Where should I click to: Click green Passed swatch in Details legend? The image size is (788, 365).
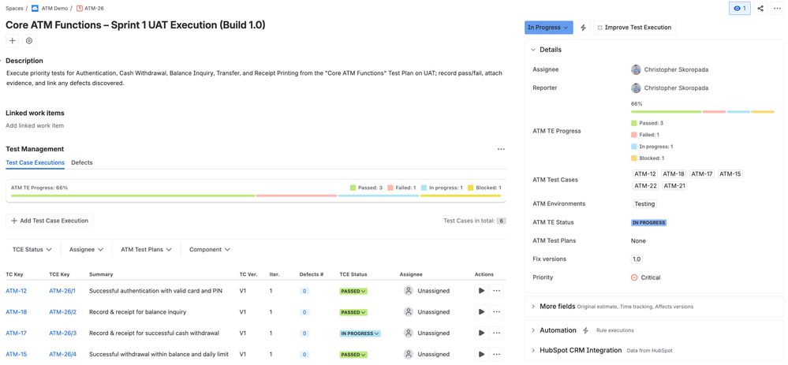[x=633, y=123]
